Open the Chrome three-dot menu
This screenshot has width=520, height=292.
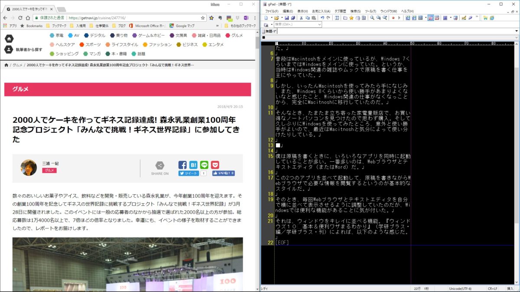[254, 18]
